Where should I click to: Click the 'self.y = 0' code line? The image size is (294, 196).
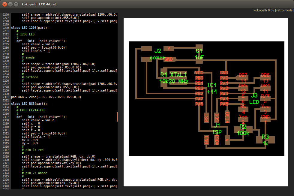[31, 127]
